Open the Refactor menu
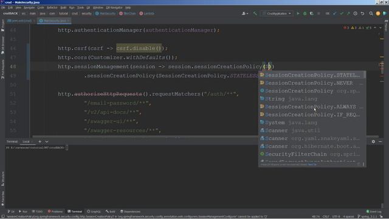 [x=52, y=8]
